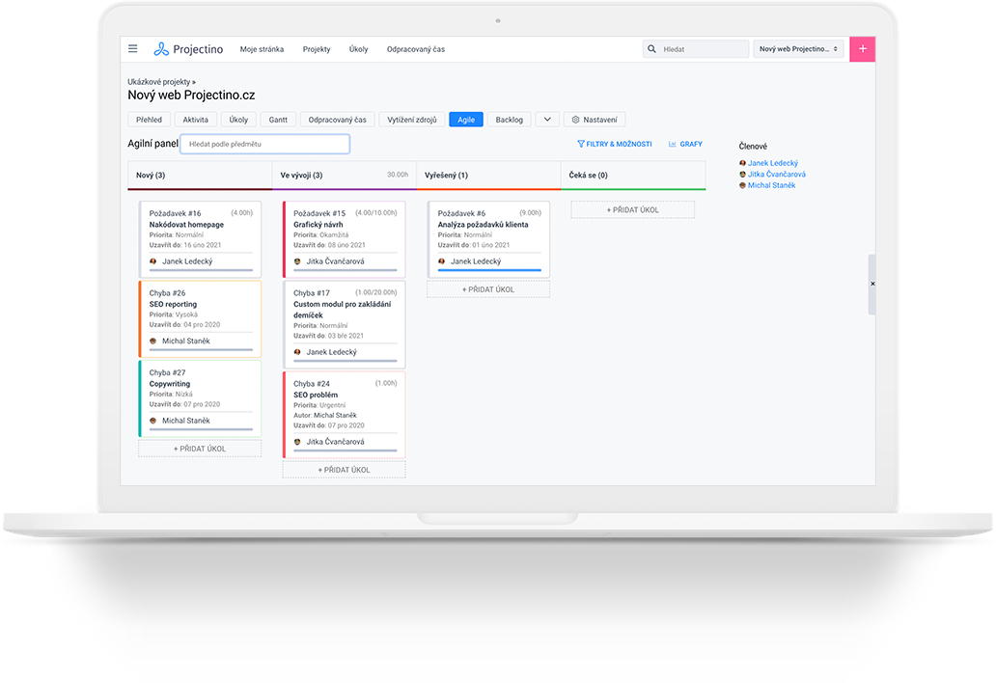Click Michal Staněk avatar in members list
This screenshot has width=996, height=683.
click(x=742, y=185)
